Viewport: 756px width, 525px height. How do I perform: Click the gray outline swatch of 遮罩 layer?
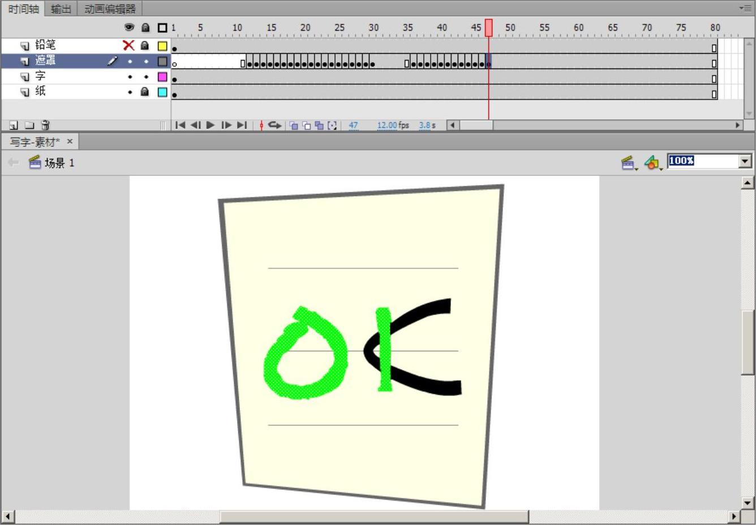click(x=162, y=61)
